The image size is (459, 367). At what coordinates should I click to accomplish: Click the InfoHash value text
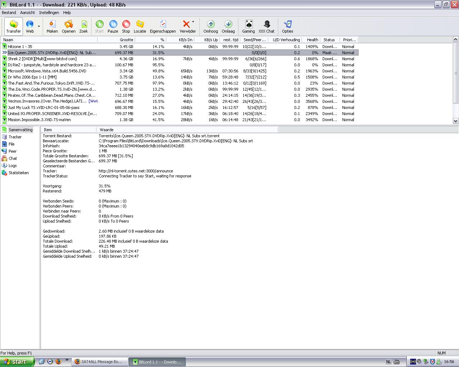coord(141,146)
